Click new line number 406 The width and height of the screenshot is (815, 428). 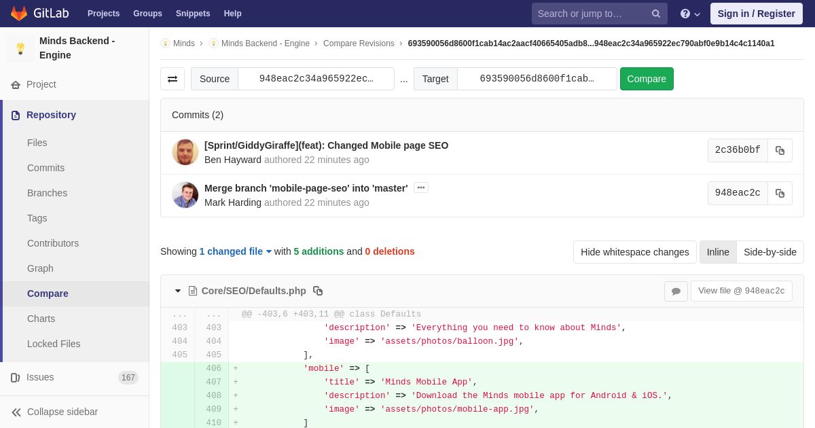(x=213, y=369)
